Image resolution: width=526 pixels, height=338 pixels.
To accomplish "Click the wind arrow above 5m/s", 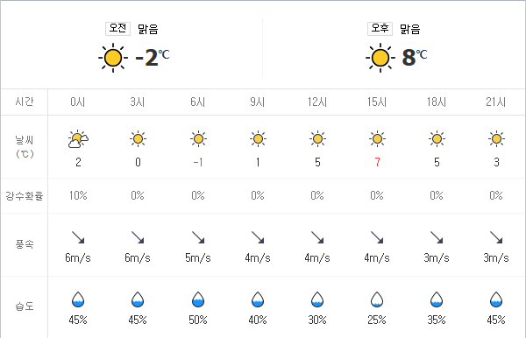I will pyautogui.click(x=198, y=237).
